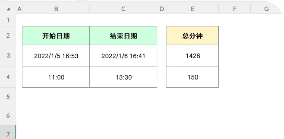Select cell containing 2022/1/5 16:53
The image size is (284, 139).
(56, 56)
